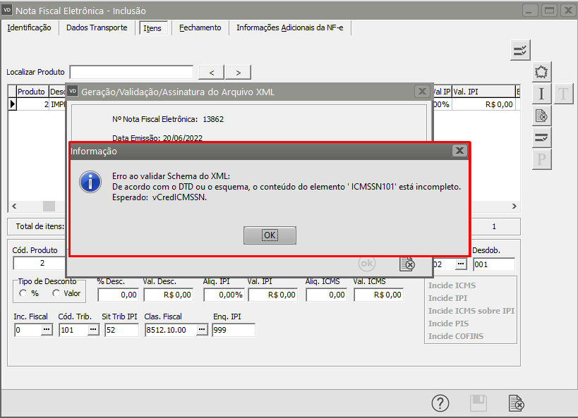Click the lines-with-checkmark icon in right toolbar

(x=541, y=137)
